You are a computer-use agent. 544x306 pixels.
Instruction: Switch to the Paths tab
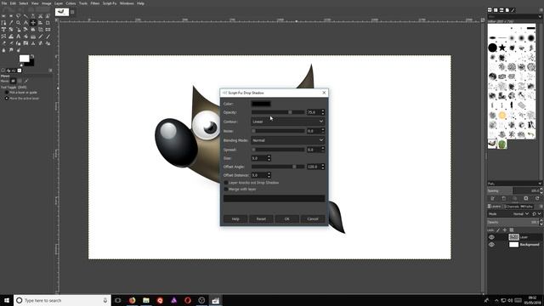tap(527, 207)
